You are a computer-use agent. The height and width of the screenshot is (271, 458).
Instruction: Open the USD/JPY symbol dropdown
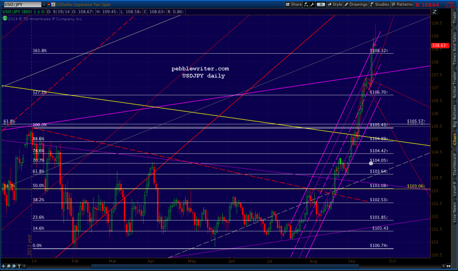pyautogui.click(x=44, y=4)
